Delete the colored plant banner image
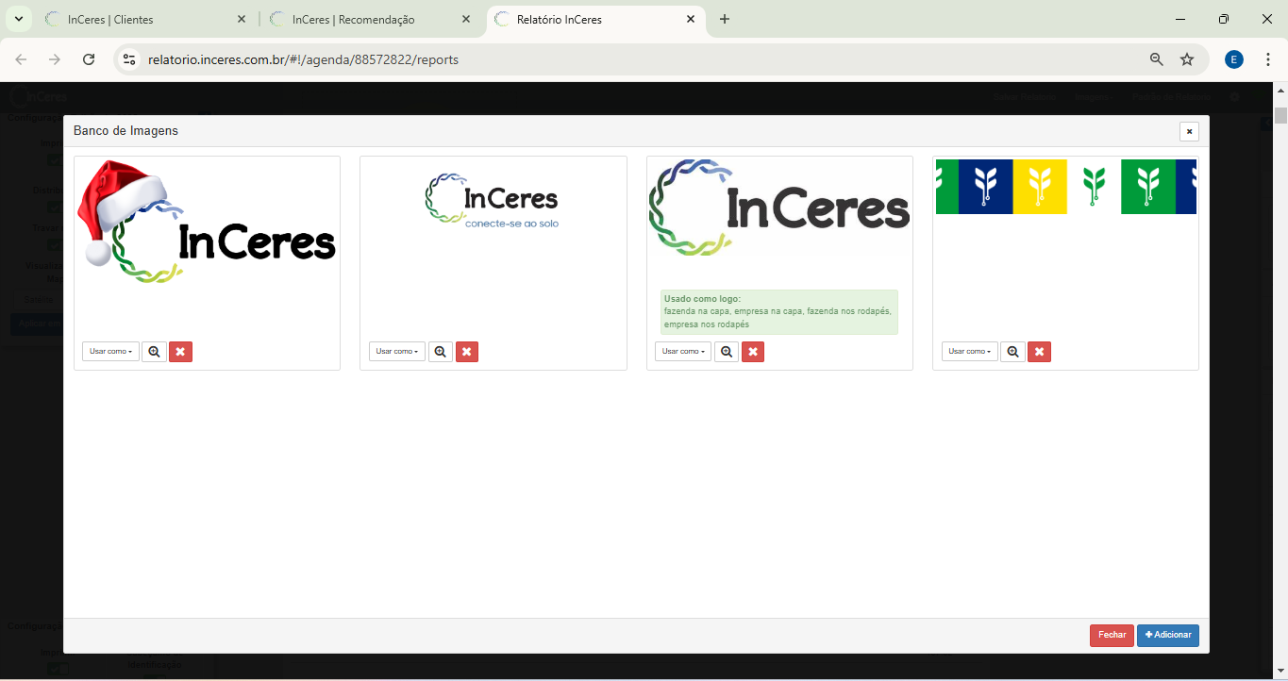The height and width of the screenshot is (681, 1288). 1039,352
